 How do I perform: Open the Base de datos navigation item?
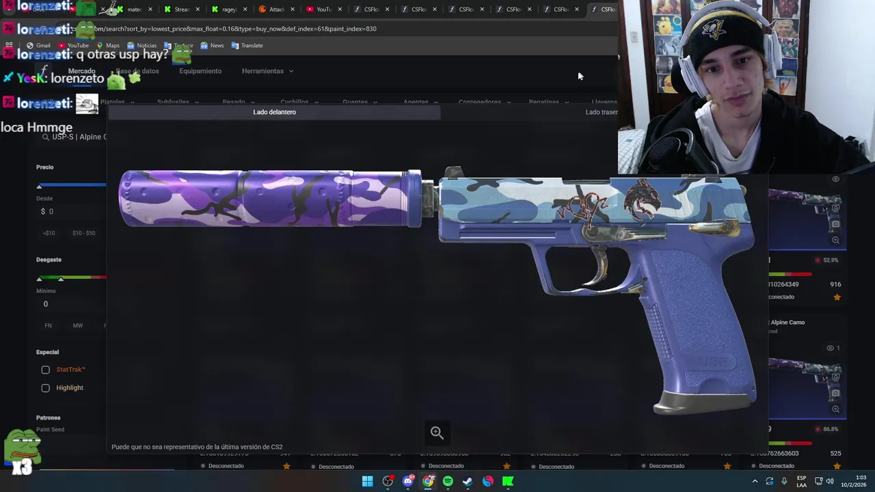point(137,71)
